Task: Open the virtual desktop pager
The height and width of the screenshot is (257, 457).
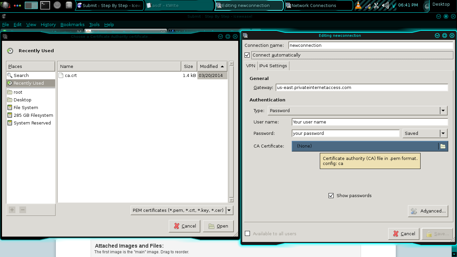Action: 31,5
